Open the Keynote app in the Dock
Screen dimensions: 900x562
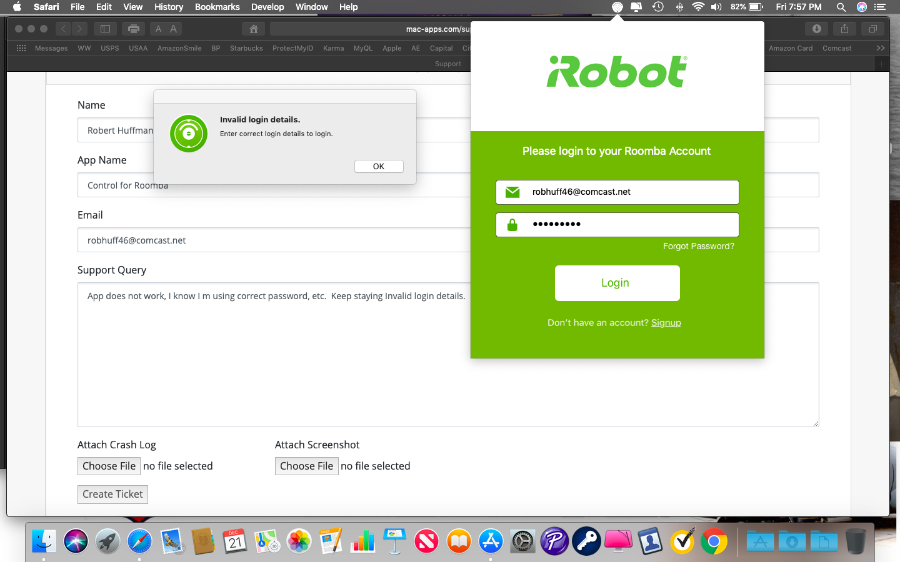[x=395, y=541]
